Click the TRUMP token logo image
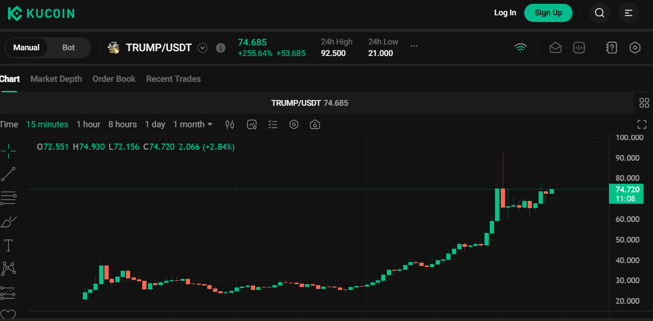This screenshot has height=321, width=653. (113, 47)
